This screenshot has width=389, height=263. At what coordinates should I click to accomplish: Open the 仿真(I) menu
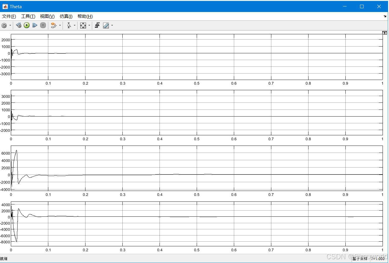tap(66, 16)
